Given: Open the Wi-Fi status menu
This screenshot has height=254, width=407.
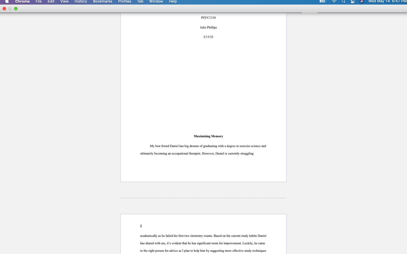Looking at the screenshot, I should click(334, 1).
